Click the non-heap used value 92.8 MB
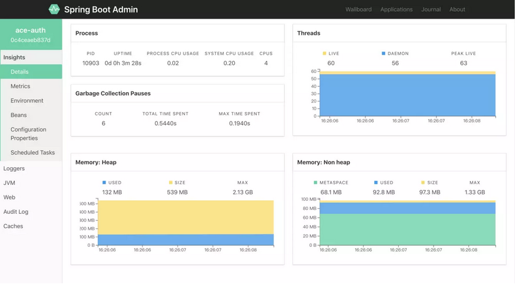The image size is (515, 285). point(383,192)
